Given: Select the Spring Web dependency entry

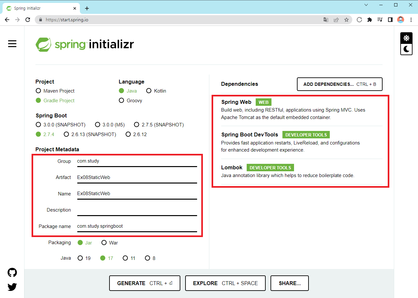Looking at the screenshot, I should click(x=302, y=110).
